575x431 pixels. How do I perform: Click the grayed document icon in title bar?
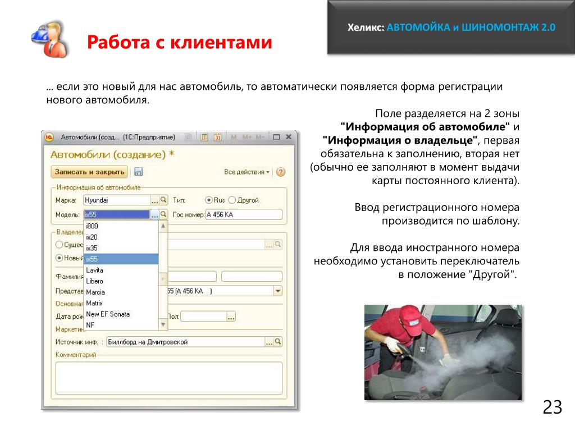tap(188, 137)
